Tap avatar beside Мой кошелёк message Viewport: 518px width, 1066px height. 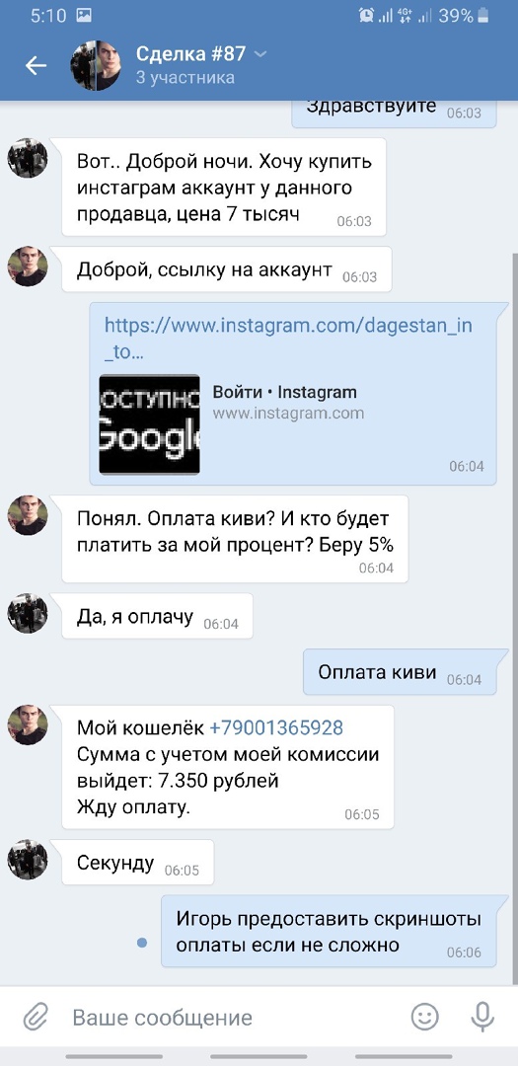(x=28, y=725)
